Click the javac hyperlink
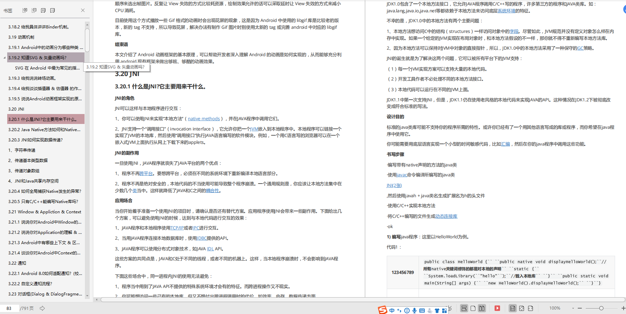The height and width of the screenshot is (314, 626). 402,175
